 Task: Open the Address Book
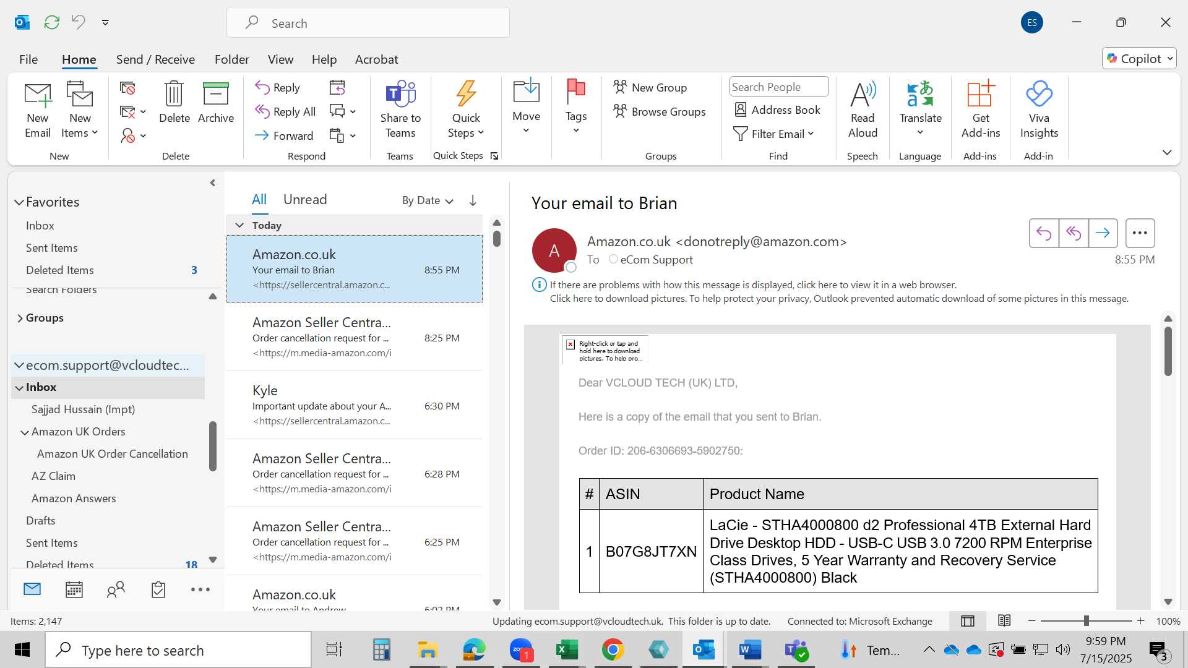point(777,110)
